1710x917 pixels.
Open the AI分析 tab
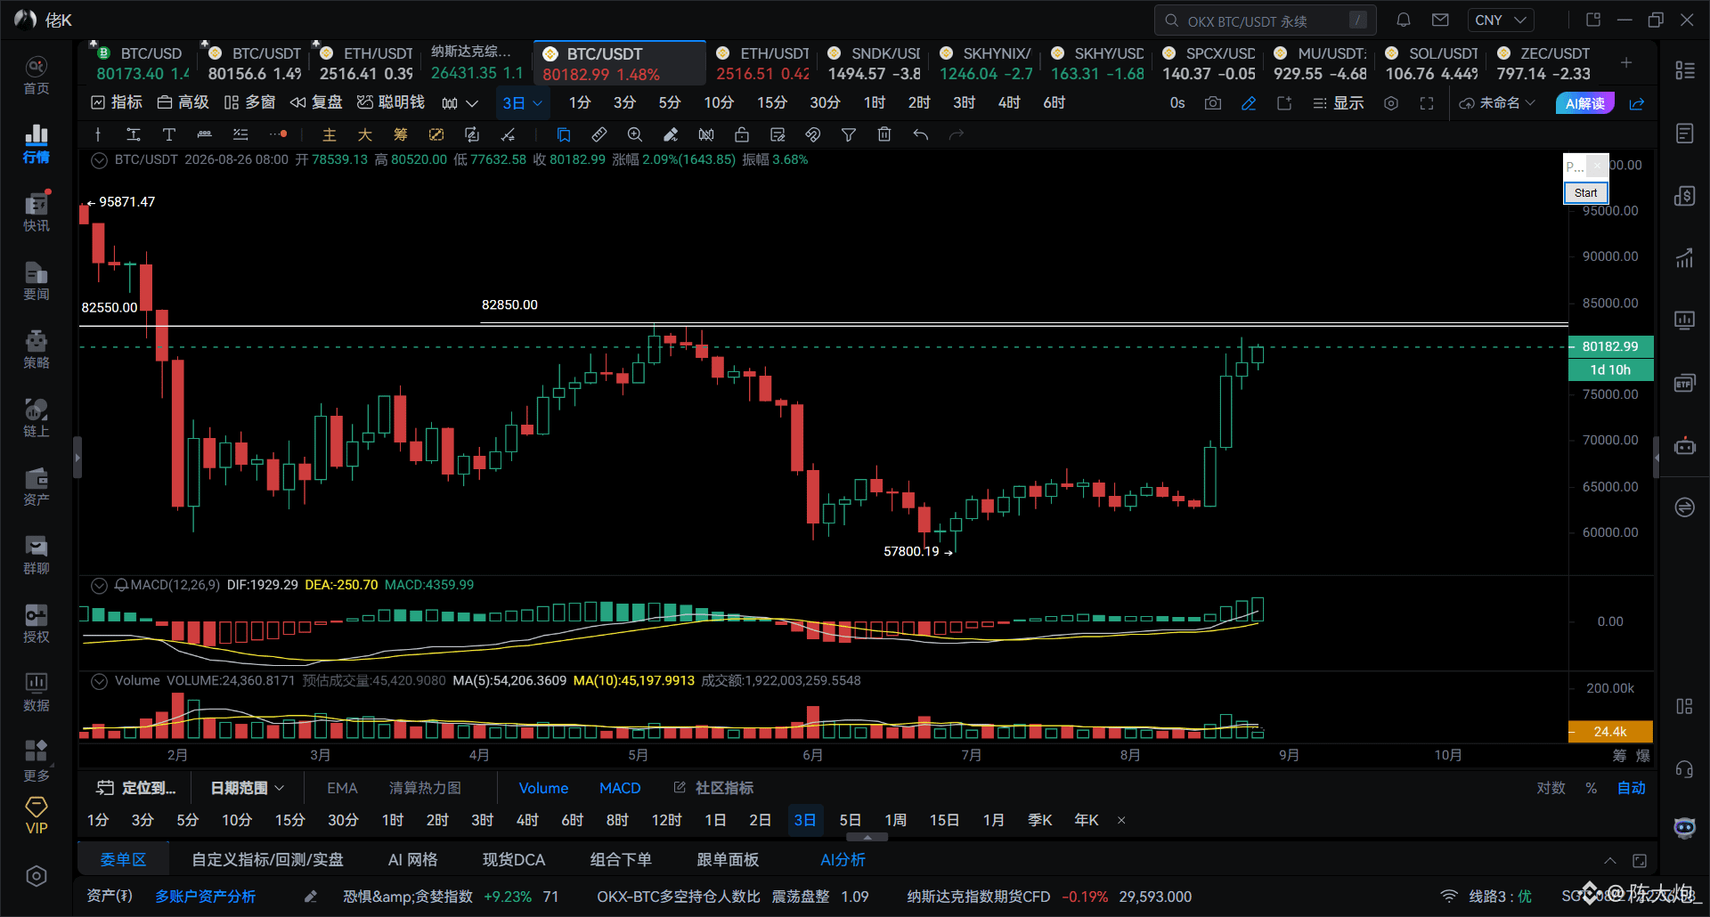click(843, 859)
